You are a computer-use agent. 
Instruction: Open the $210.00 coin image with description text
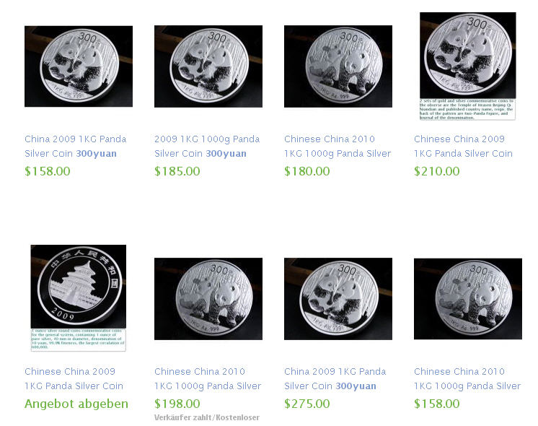pos(467,66)
